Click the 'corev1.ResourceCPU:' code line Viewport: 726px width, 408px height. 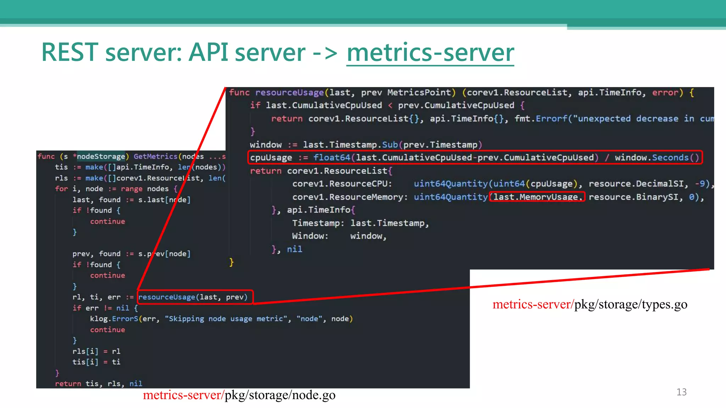pos(503,184)
